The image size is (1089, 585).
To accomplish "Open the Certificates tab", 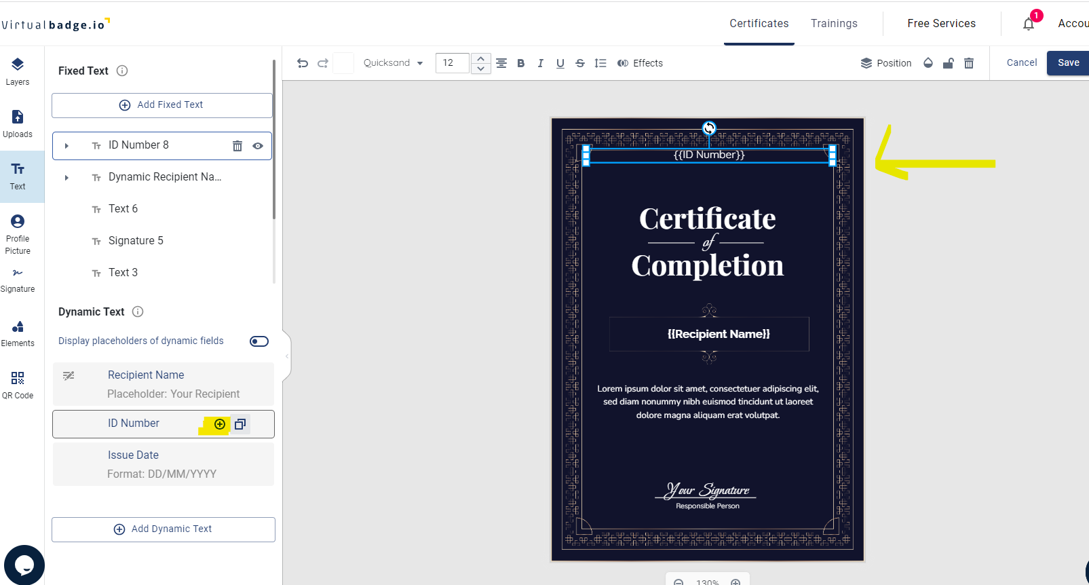I will coord(759,24).
